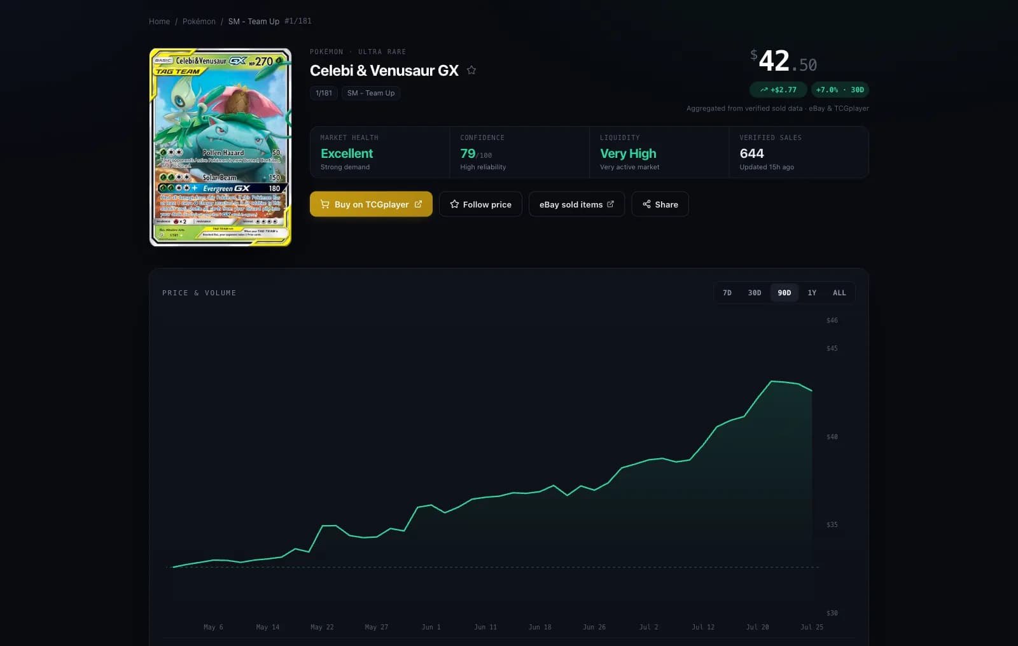Open eBay sold items link
This screenshot has height=646, width=1018.
(576, 204)
